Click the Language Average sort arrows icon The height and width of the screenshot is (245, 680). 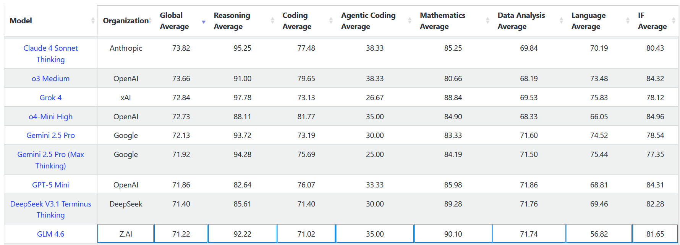[628, 21]
